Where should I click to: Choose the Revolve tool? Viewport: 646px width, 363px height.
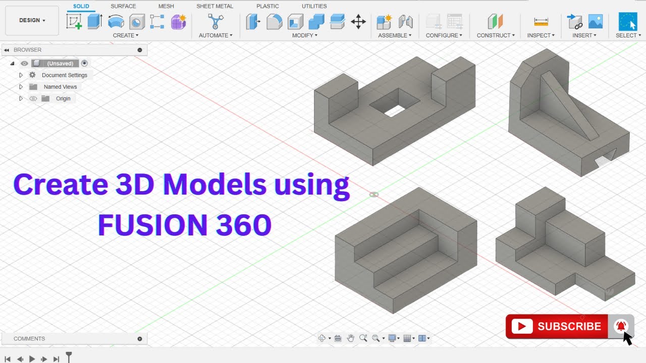click(116, 22)
